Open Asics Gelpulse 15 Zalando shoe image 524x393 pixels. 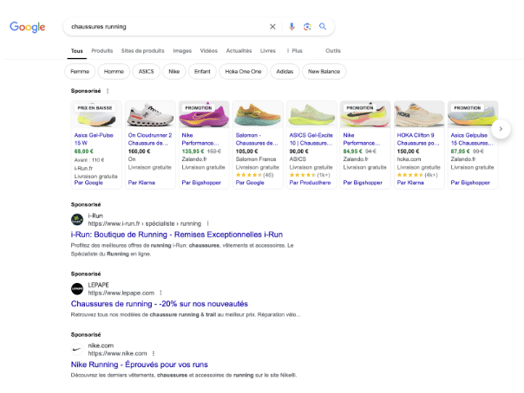coord(473,114)
